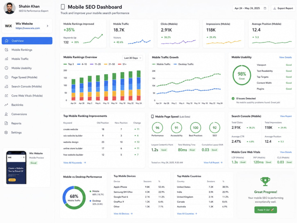Image resolution: width=297 pixels, height=223 pixels.
Task: Click the 68% Mobile Traffic donut chart
Action: click(74, 198)
